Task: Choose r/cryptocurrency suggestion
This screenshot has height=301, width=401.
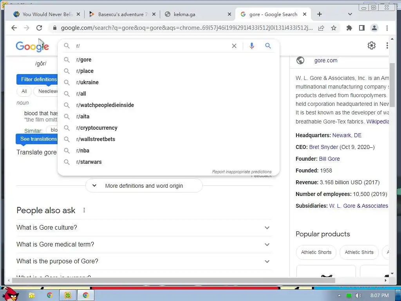Action: click(168, 128)
